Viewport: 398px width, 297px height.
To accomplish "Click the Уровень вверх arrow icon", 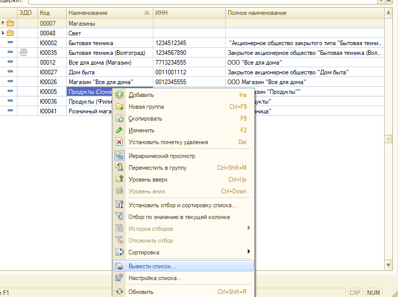I will [120, 179].
